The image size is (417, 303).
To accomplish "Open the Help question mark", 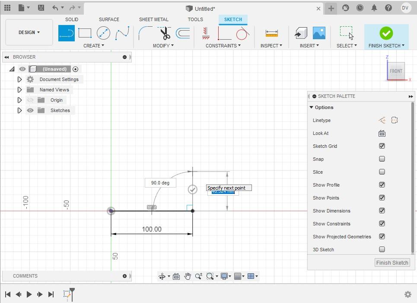I will (x=388, y=8).
